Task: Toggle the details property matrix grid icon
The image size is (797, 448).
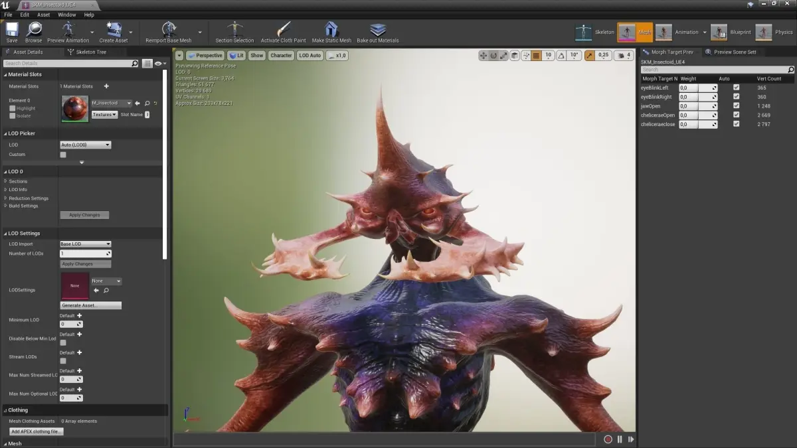Action: pos(147,64)
